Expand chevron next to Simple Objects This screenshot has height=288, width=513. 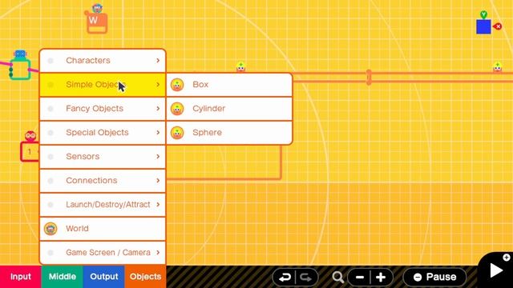(158, 85)
